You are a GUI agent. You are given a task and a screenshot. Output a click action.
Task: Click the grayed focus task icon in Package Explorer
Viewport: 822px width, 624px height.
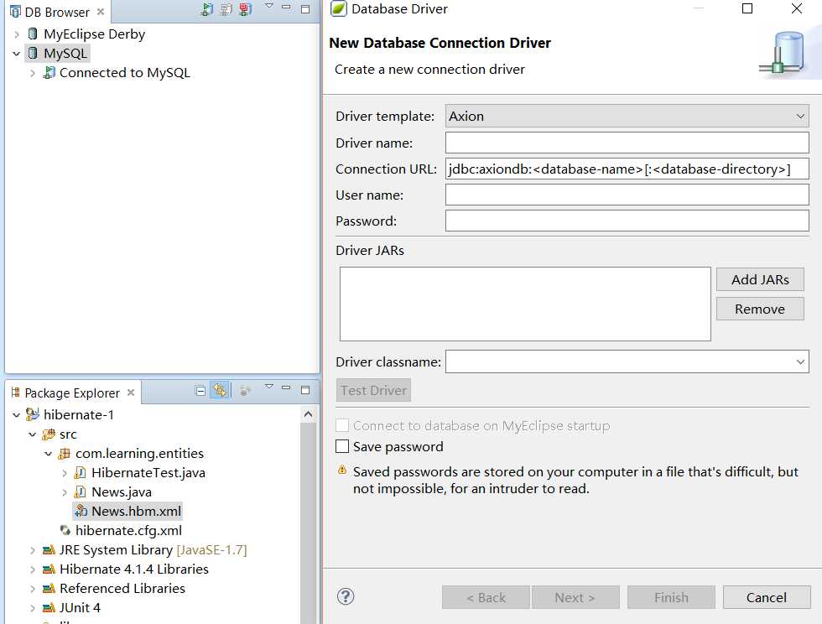coord(245,391)
